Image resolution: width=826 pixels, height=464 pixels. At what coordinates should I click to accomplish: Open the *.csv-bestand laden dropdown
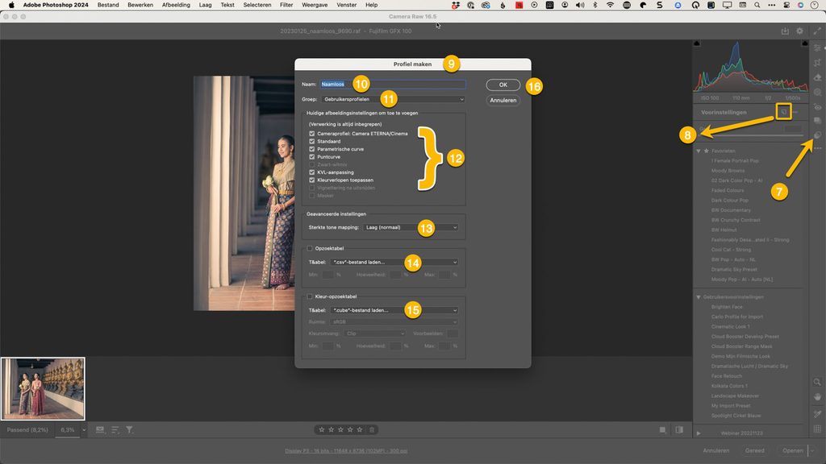[x=394, y=262]
